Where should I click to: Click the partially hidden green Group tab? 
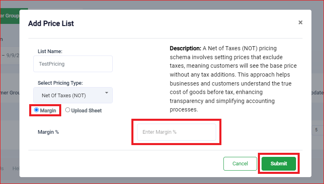pos(10,16)
